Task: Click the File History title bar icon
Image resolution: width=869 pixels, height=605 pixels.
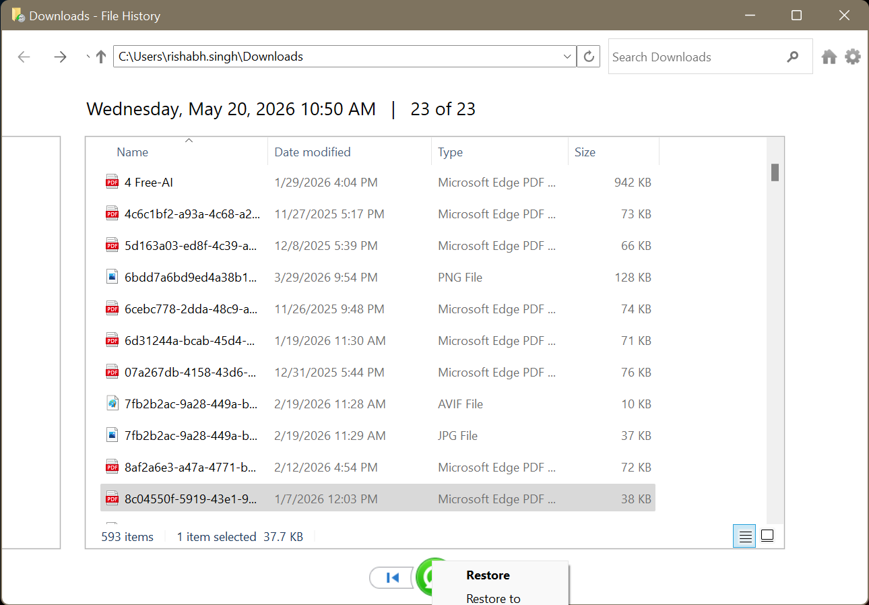Action: click(19, 15)
